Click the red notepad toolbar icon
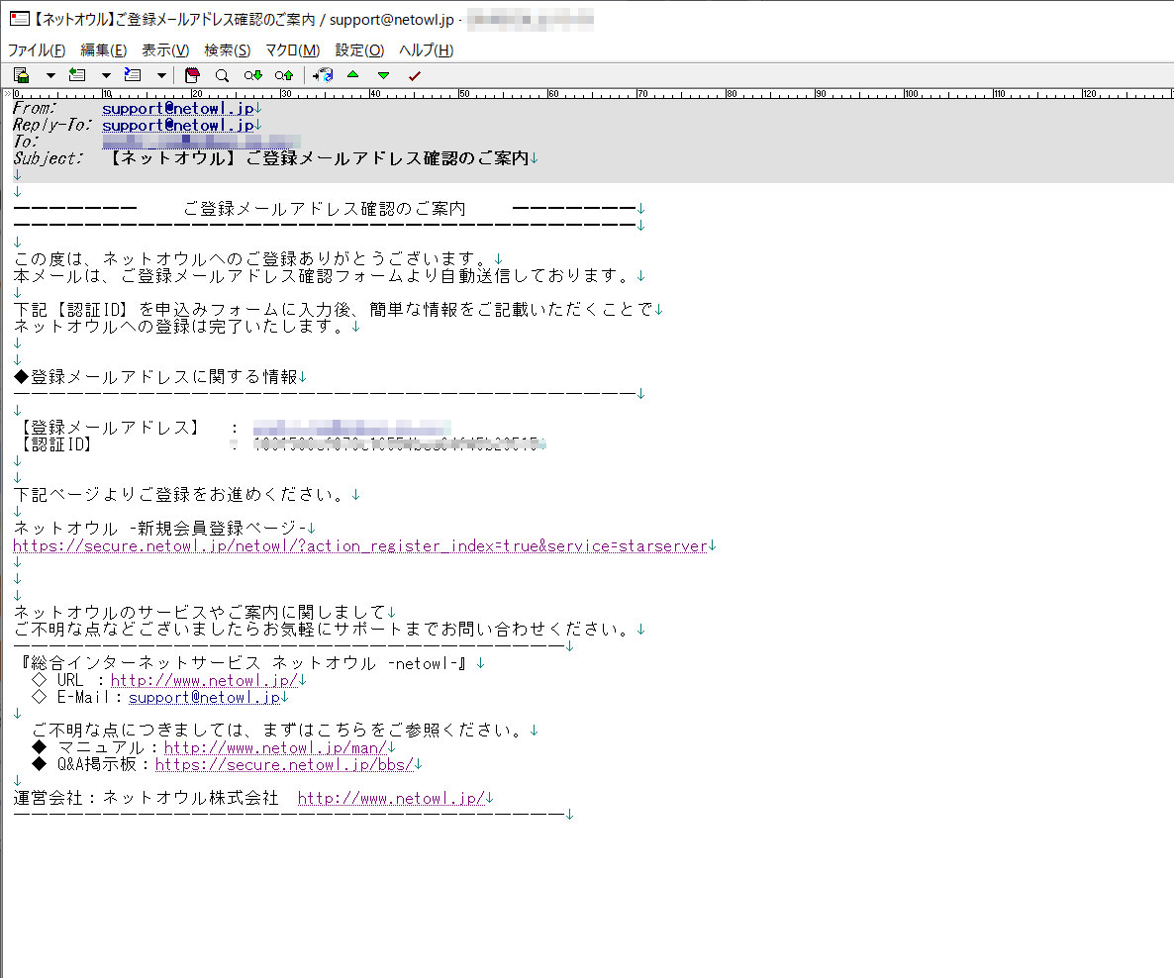The image size is (1174, 978). (x=192, y=75)
